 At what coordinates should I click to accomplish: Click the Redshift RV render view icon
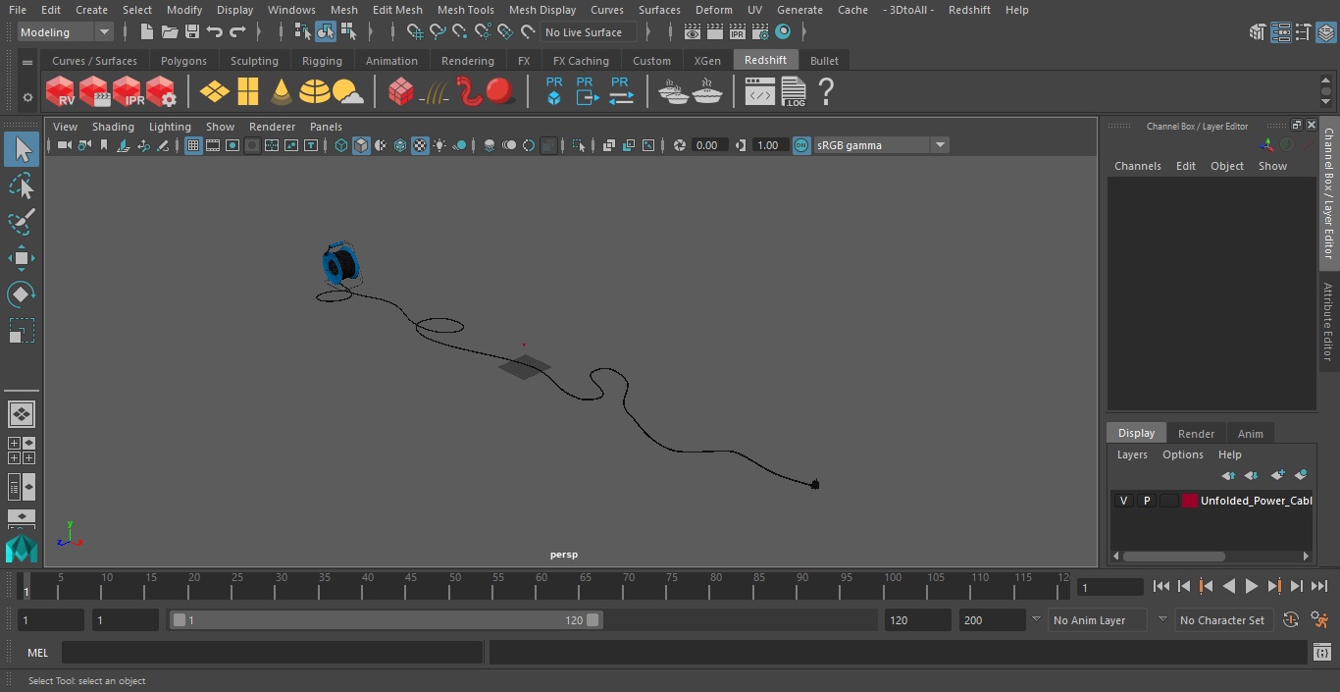(61, 92)
